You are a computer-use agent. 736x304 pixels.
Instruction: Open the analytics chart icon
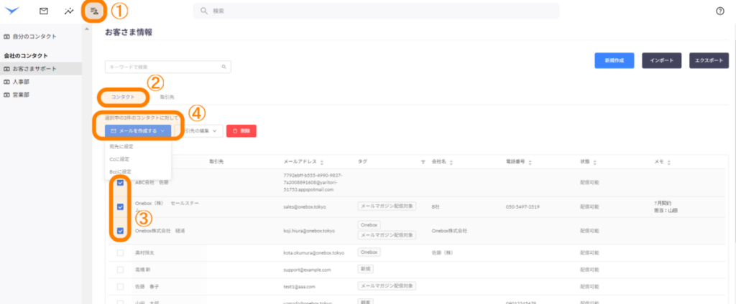pyautogui.click(x=68, y=11)
